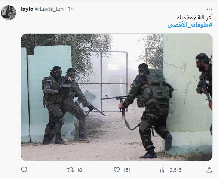
Task: Click the retweet arrows icon
Action: coord(70,170)
